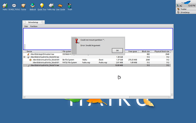Open the BeBook desktop icon

coord(33,5)
